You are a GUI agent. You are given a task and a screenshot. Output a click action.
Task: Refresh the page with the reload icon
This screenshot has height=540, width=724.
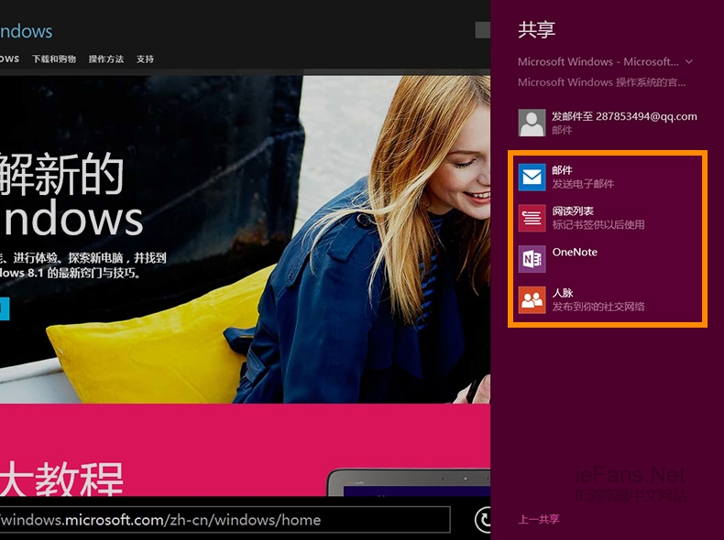click(484, 520)
